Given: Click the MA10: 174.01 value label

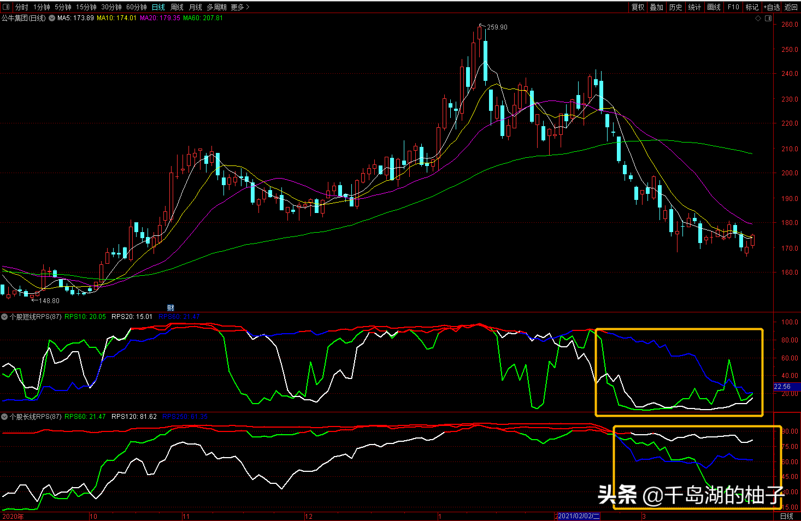Looking at the screenshot, I should click(x=116, y=18).
